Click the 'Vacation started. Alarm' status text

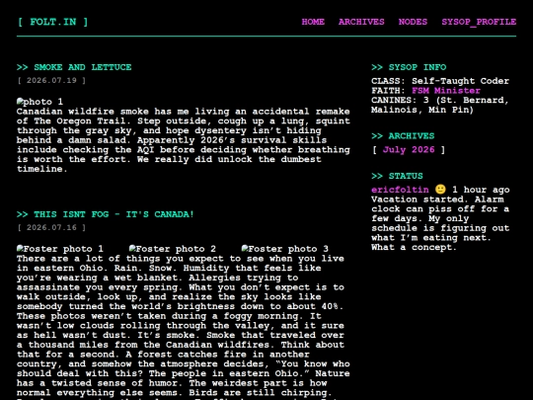[437, 200]
